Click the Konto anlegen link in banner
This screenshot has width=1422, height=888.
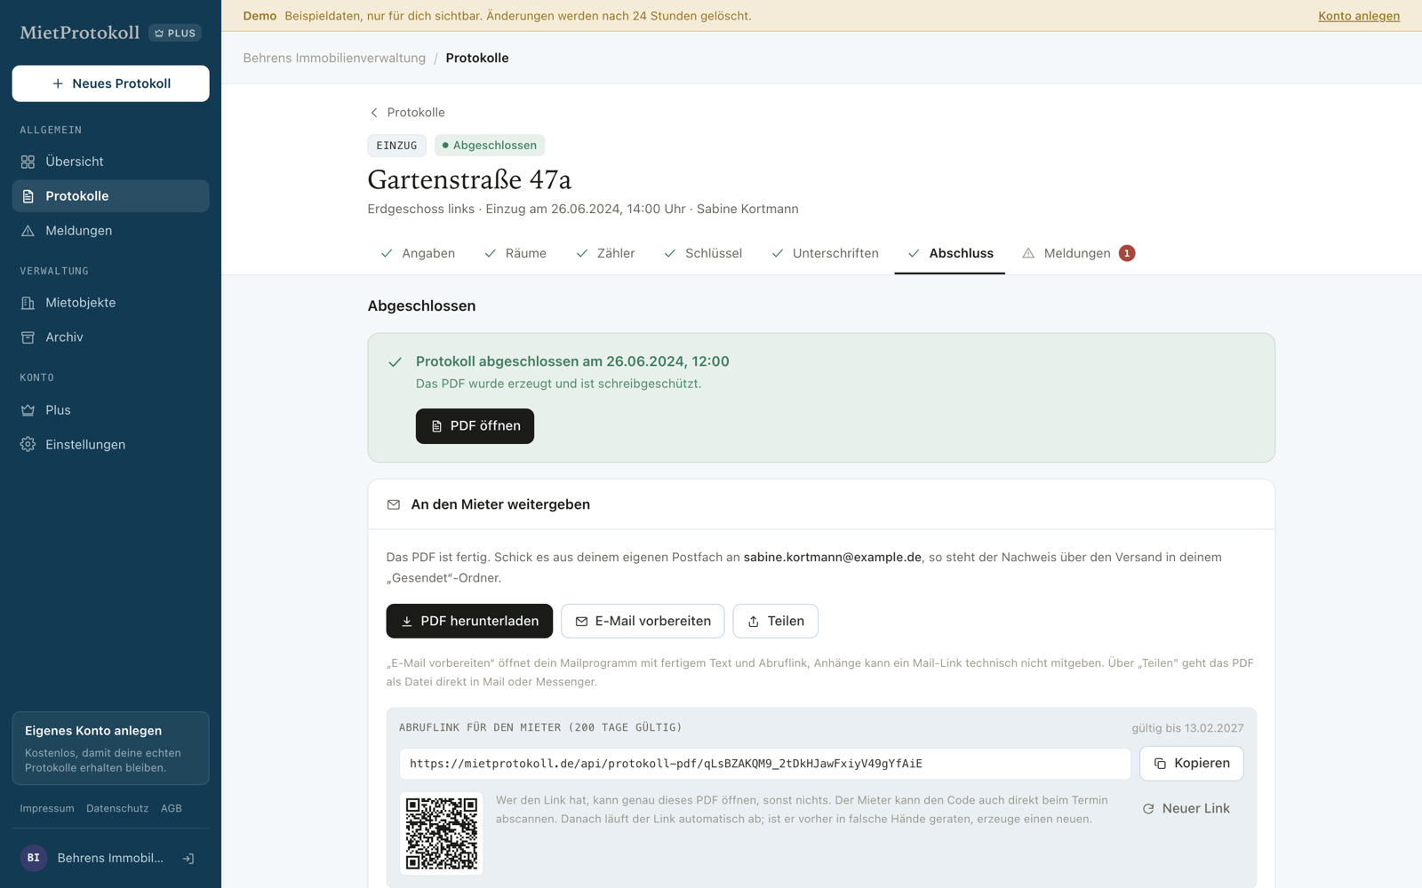pyautogui.click(x=1359, y=16)
